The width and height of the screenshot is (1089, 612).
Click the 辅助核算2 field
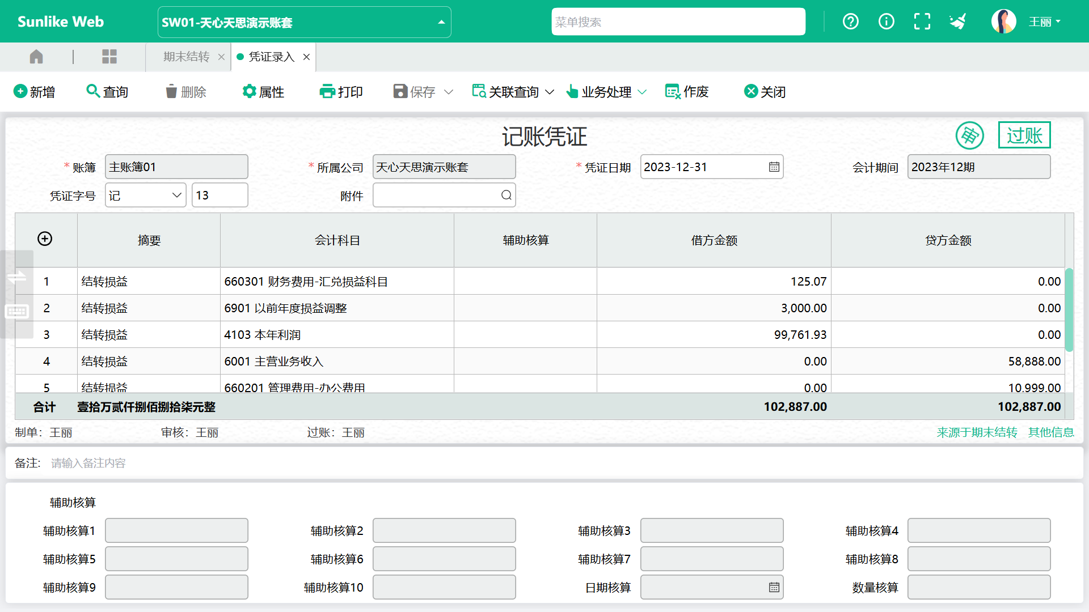tap(444, 530)
